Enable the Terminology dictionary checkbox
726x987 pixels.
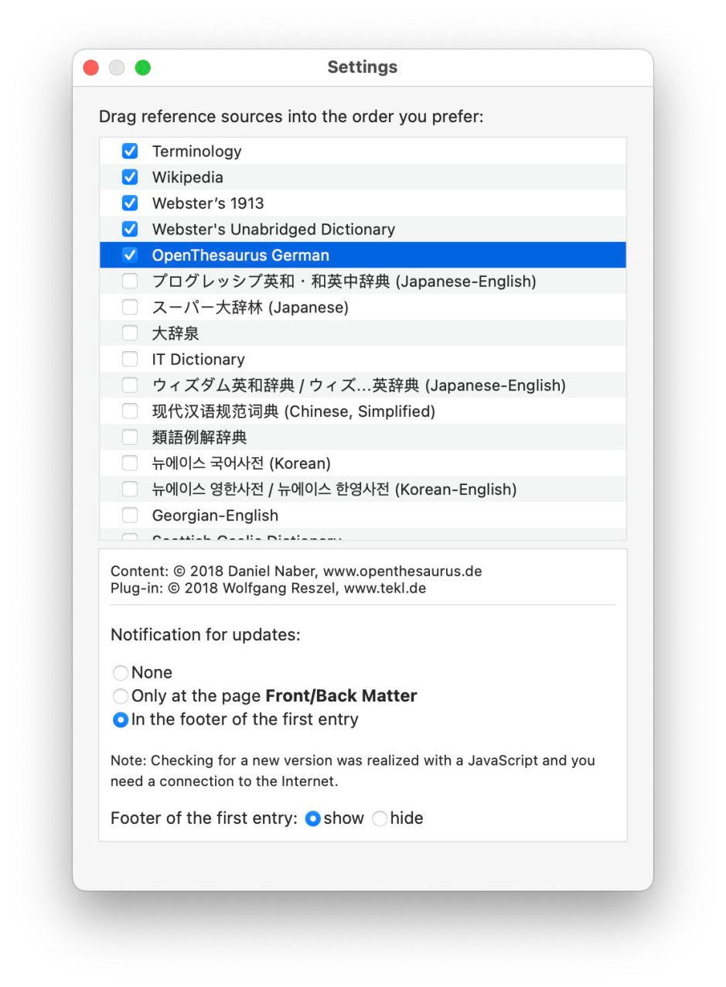130,151
